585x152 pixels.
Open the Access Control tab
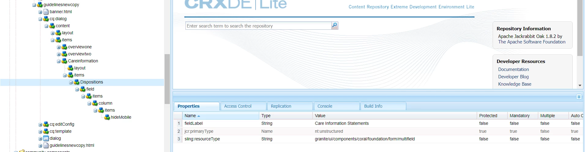[x=244, y=106]
